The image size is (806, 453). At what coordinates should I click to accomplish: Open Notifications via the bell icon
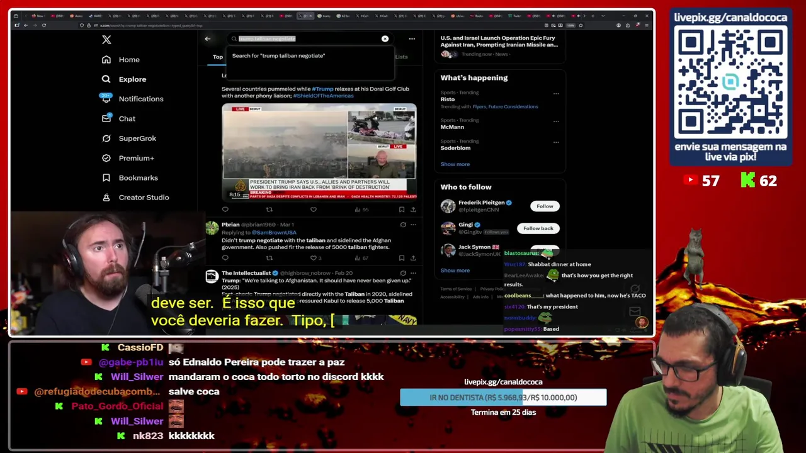click(x=106, y=99)
